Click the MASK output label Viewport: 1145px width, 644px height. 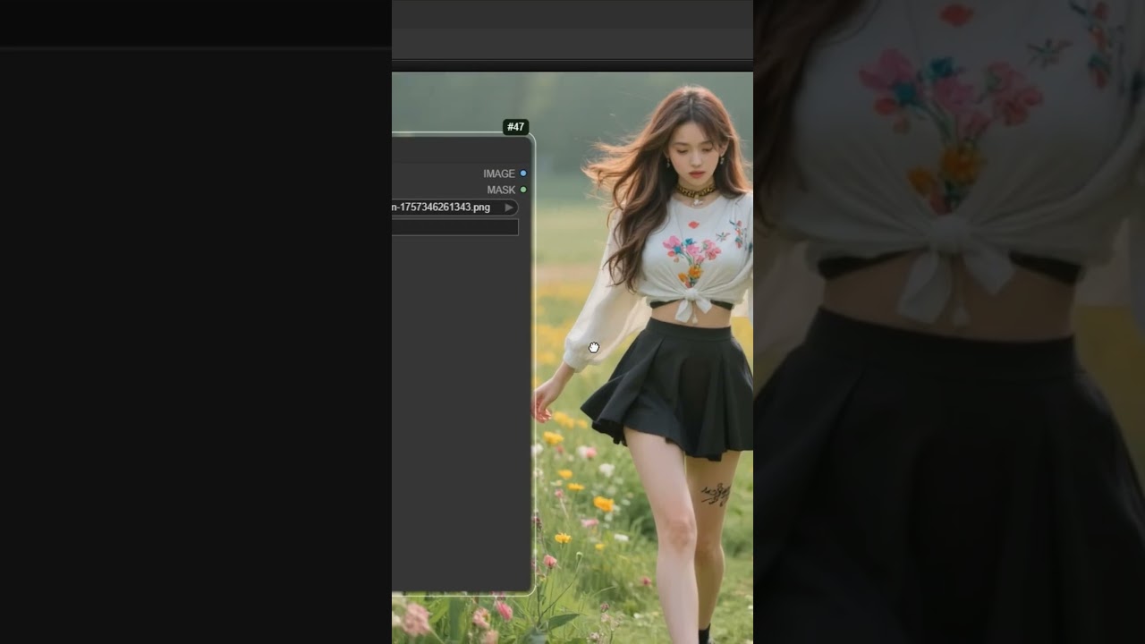[x=501, y=190]
